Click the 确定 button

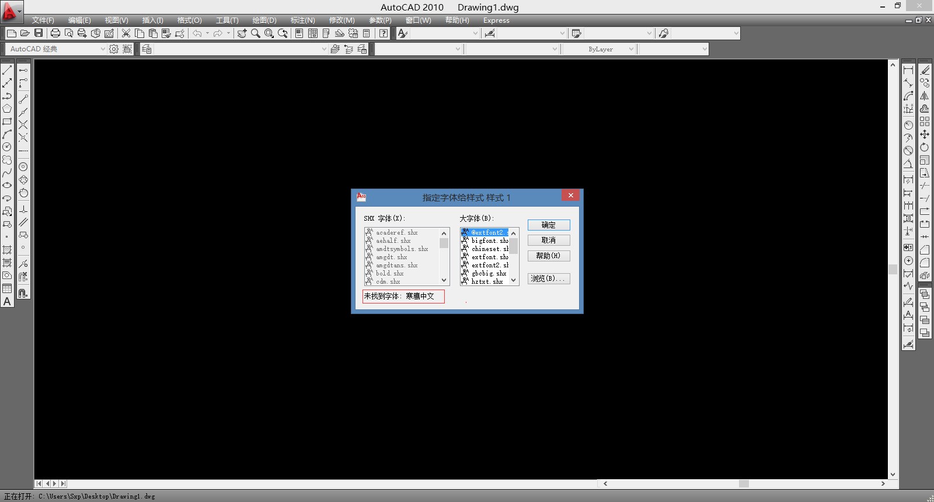click(x=549, y=225)
